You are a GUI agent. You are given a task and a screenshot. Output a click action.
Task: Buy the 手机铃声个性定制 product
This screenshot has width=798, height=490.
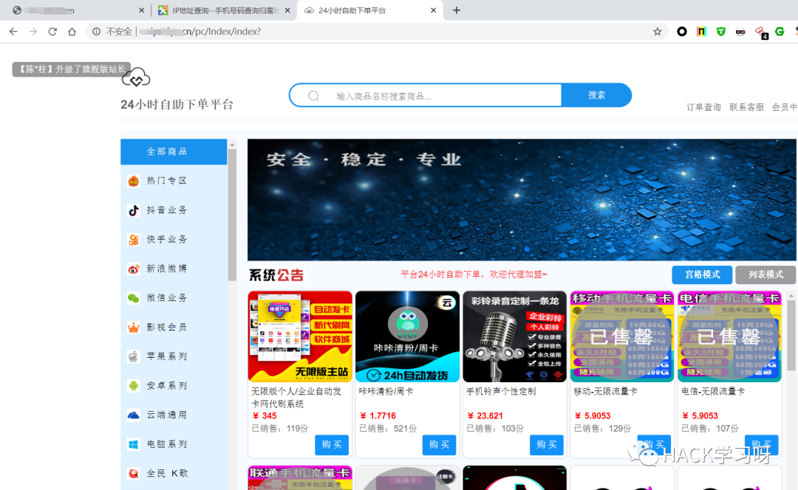click(547, 445)
